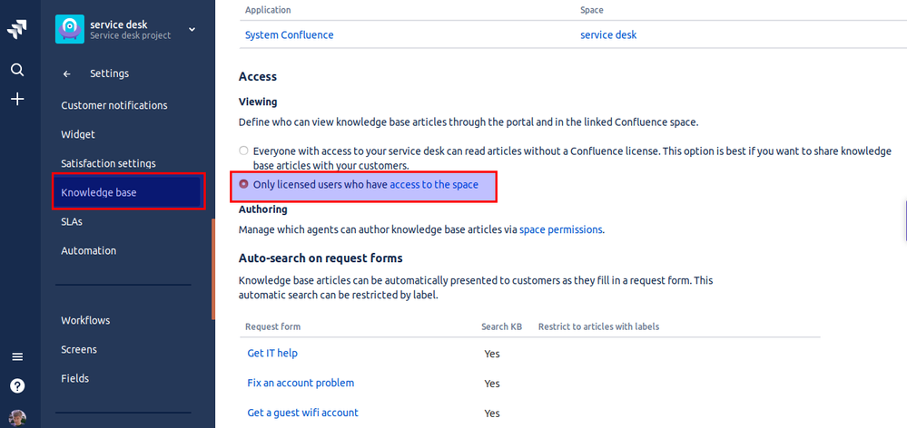Screen dimensions: 907x428
Task: Open Automation in sidebar
Action: 88,250
